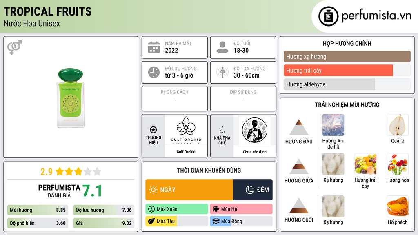The width and height of the screenshot is (418, 235).
Task: Click the nose icon above Nhà pha chế
Action: pyautogui.click(x=222, y=130)
